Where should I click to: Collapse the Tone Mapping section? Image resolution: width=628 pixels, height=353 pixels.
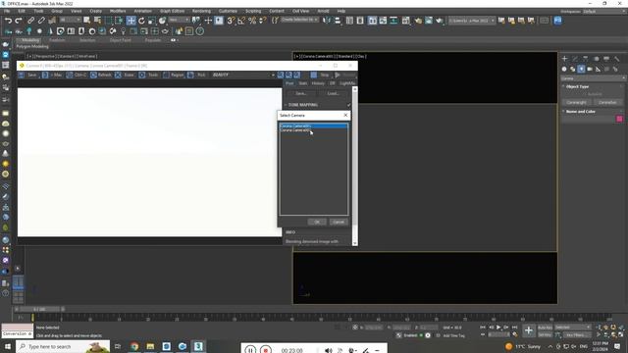tap(286, 105)
